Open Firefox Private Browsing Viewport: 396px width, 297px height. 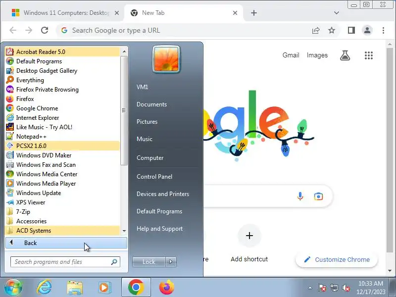point(62,90)
